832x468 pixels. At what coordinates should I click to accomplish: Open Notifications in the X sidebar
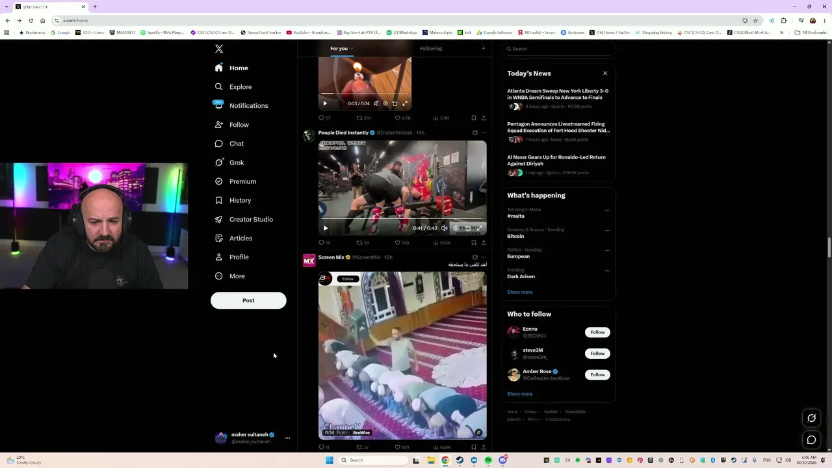240,105
